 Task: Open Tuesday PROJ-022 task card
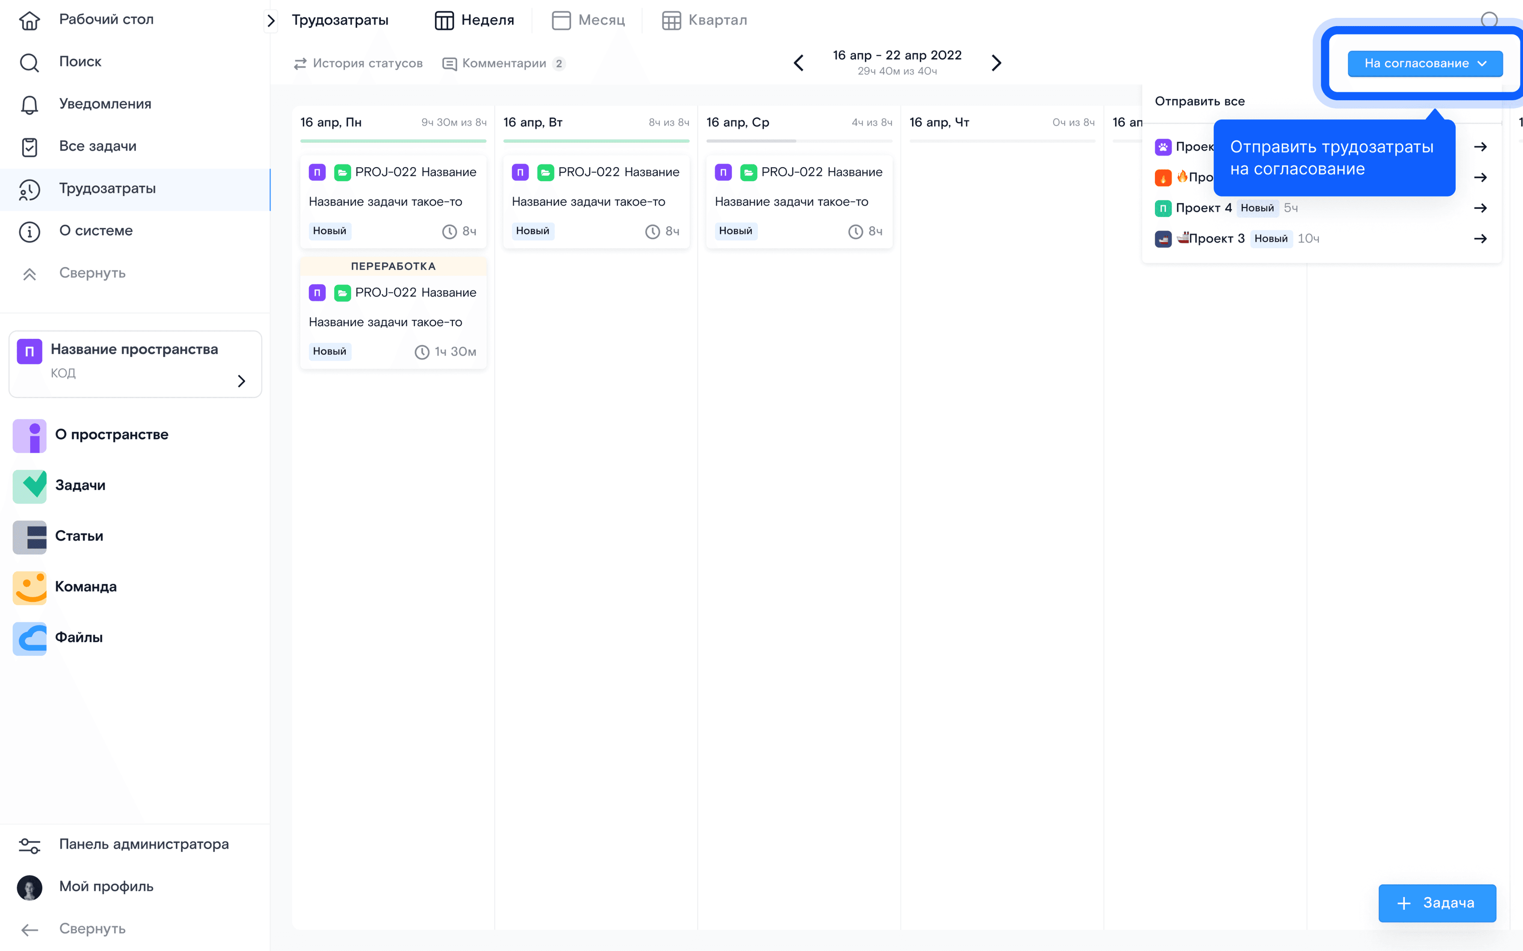(596, 202)
